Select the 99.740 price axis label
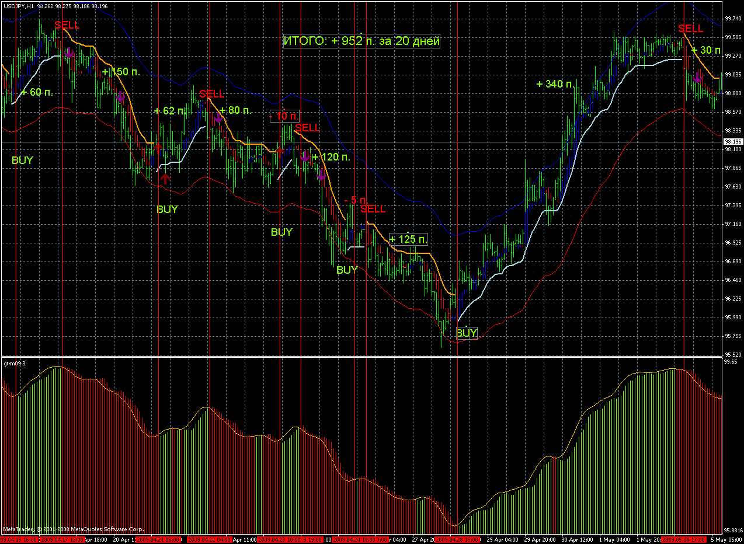 tap(732, 19)
